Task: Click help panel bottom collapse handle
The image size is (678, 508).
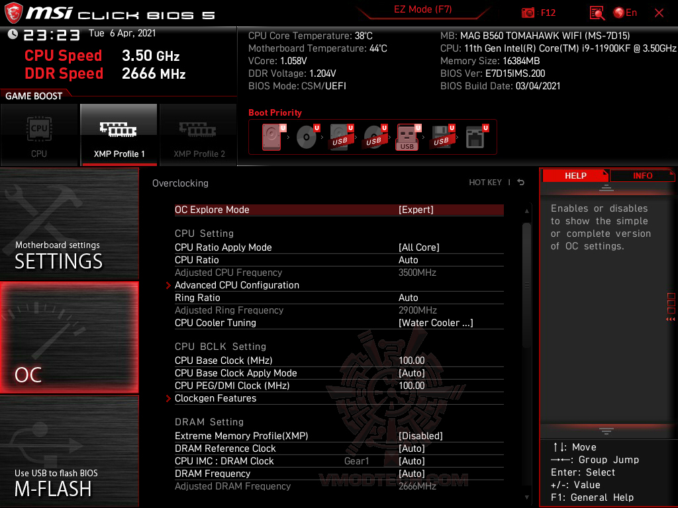Action: tap(606, 431)
